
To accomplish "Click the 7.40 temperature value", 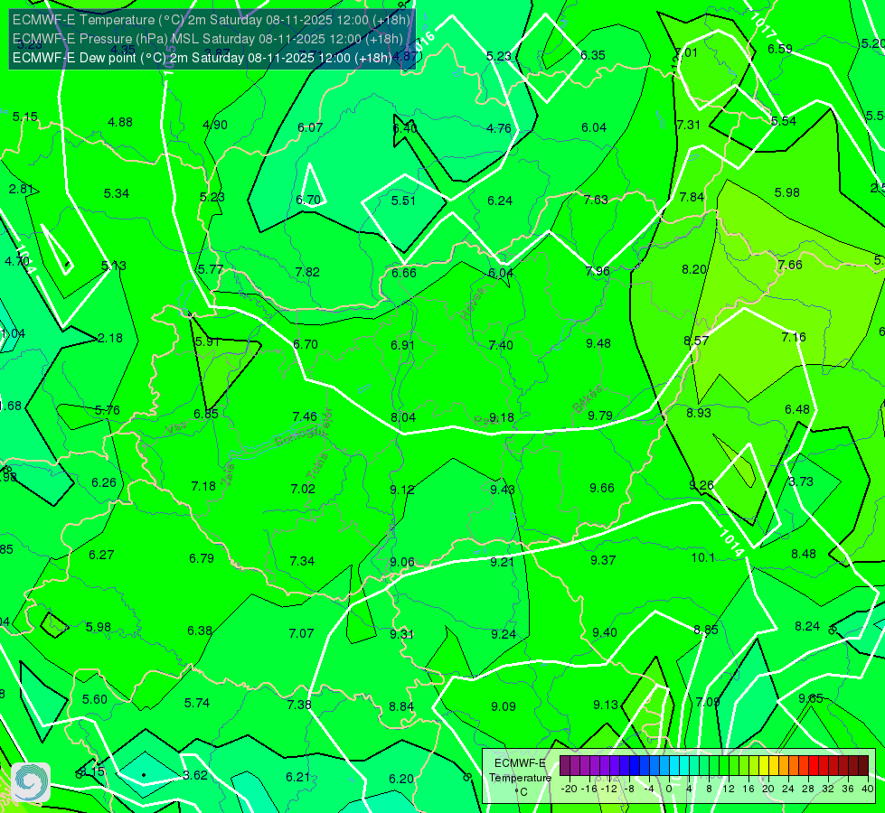I will [x=501, y=345].
